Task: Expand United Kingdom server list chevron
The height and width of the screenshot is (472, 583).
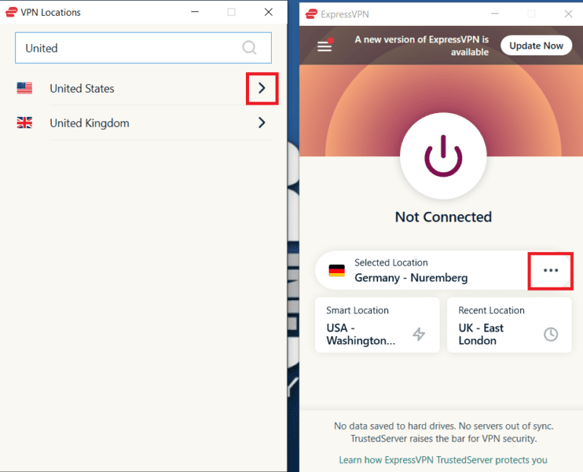Action: (x=262, y=123)
